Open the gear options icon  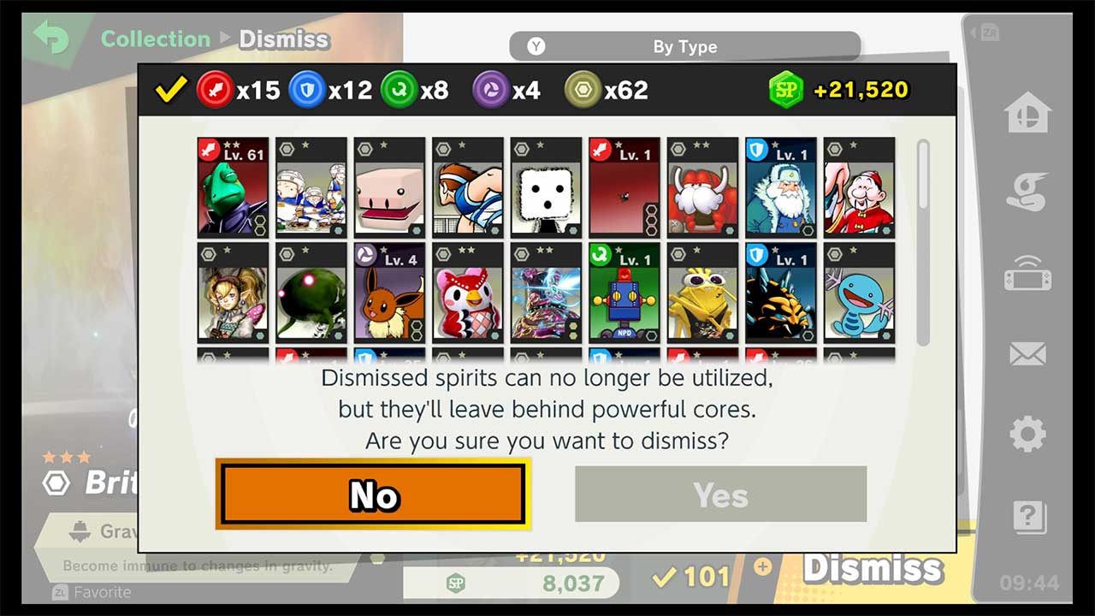tap(1027, 434)
